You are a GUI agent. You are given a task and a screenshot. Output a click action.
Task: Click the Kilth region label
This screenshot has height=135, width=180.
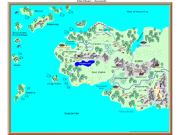pos(139,61)
